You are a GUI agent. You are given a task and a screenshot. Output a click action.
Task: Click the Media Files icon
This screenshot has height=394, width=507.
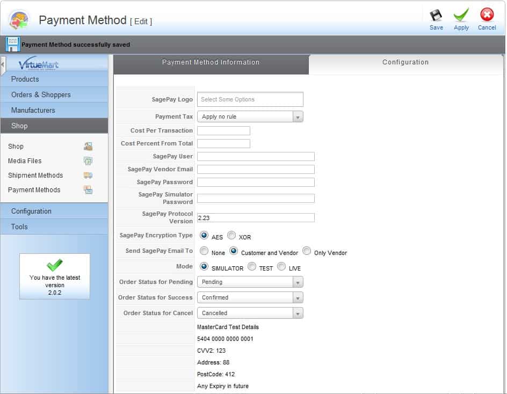pyautogui.click(x=88, y=160)
